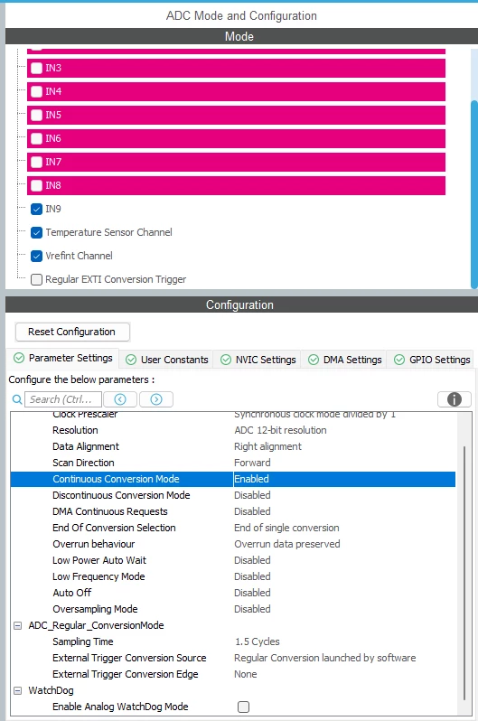Go to next search result arrow
The image size is (478, 721).
point(156,399)
